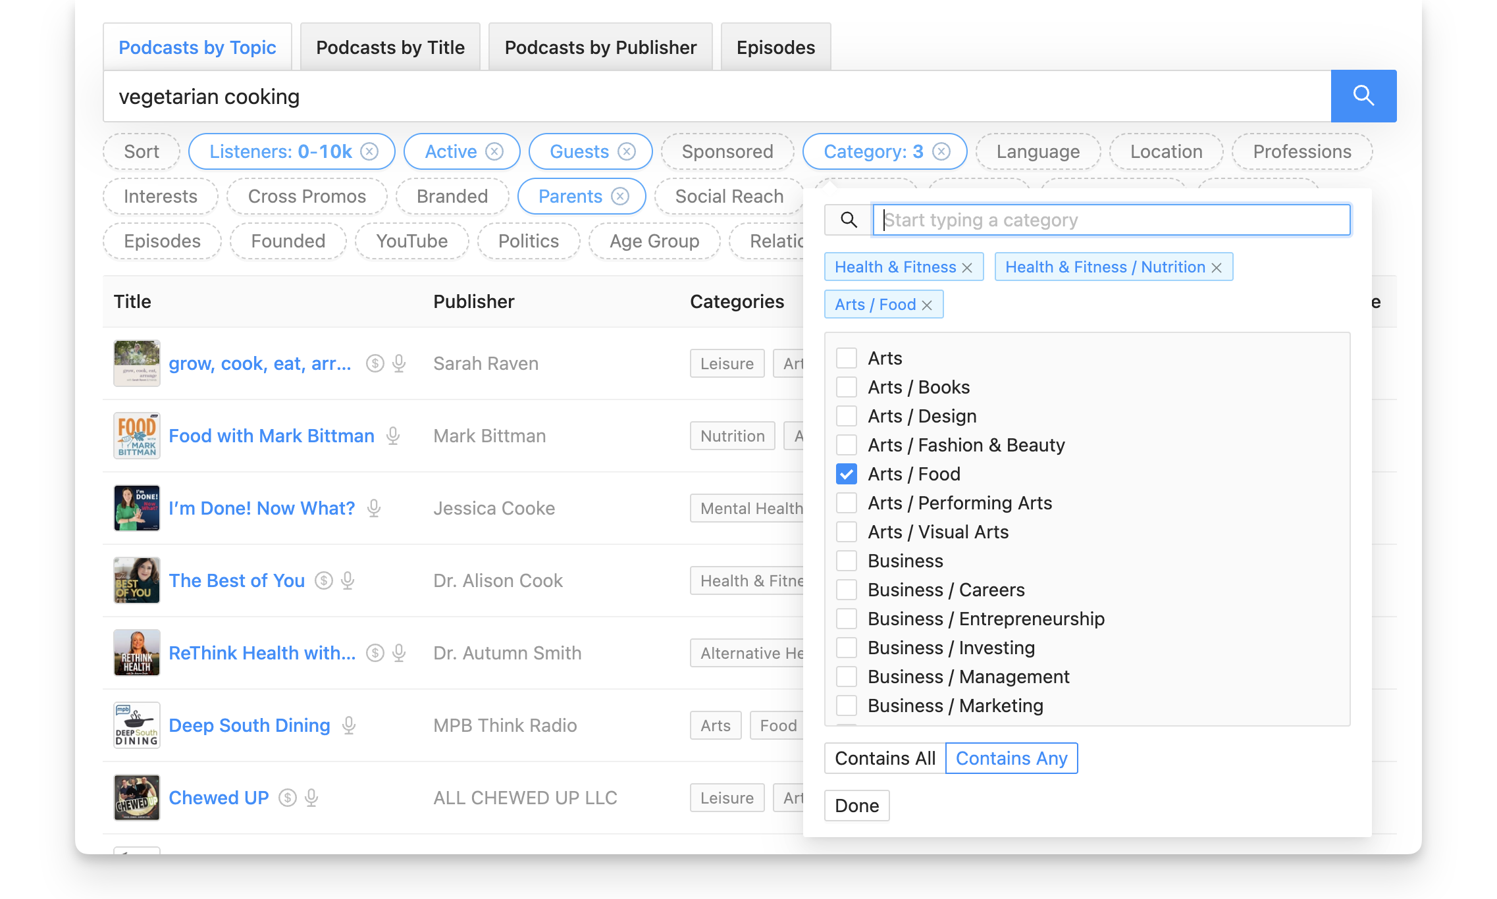Select the Contains All option
Viewport: 1497px width, 899px height.
(x=885, y=758)
